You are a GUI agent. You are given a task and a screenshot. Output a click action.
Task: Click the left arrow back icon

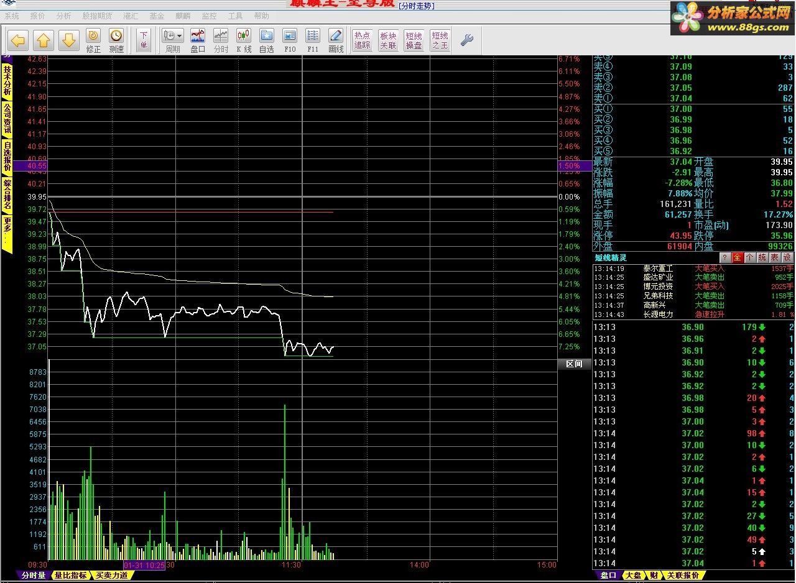18,41
